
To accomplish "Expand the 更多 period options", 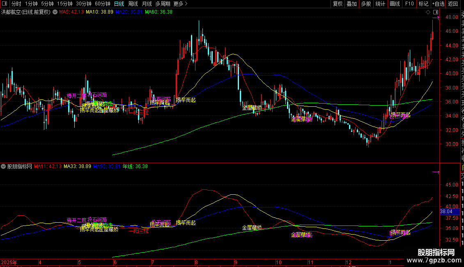I will coord(180,4).
